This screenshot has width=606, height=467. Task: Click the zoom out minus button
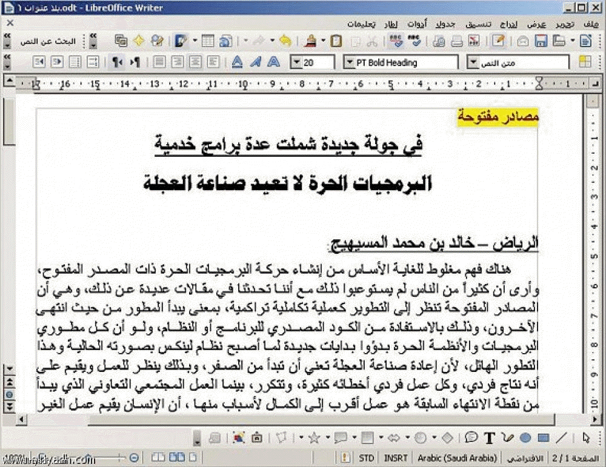(x=134, y=458)
